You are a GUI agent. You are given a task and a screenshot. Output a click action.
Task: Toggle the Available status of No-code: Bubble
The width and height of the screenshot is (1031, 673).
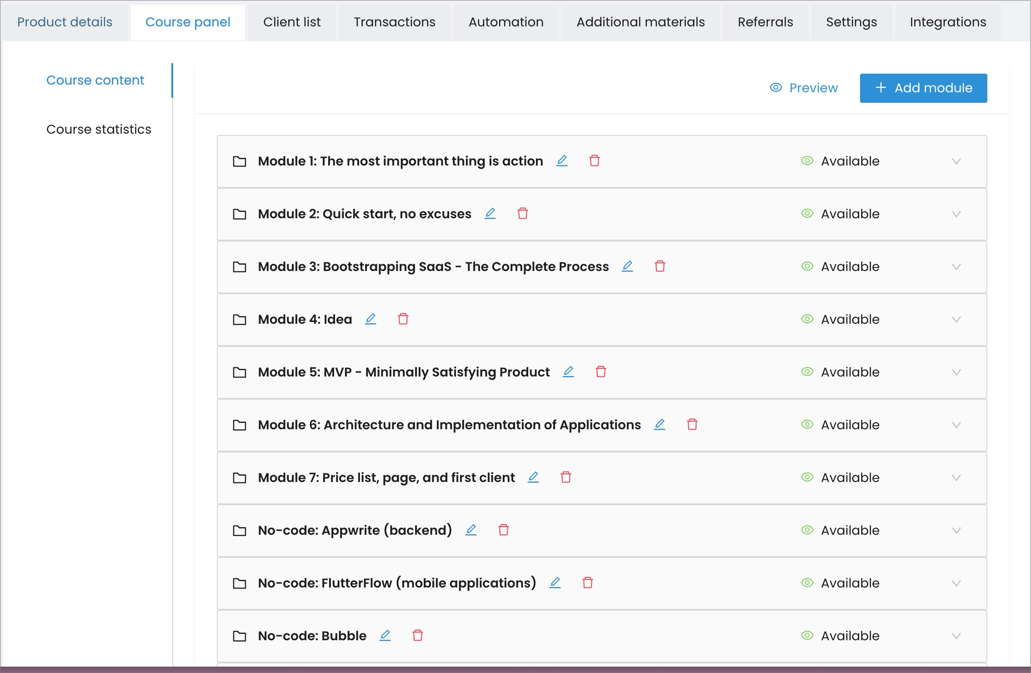(807, 636)
